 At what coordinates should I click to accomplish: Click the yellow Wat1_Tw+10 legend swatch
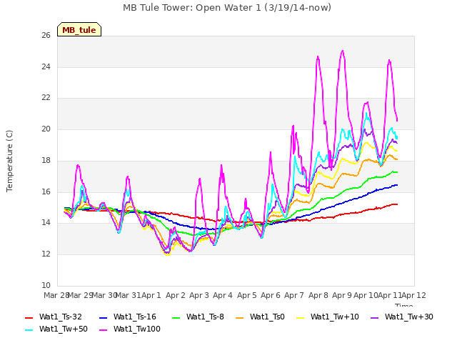(301, 317)
